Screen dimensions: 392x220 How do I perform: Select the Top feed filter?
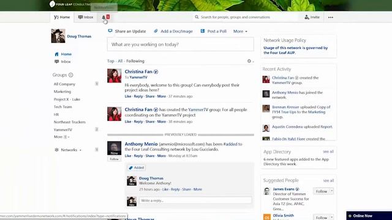coord(110,61)
